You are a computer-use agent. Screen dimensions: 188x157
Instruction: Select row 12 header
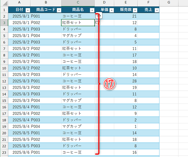tap(4, 81)
